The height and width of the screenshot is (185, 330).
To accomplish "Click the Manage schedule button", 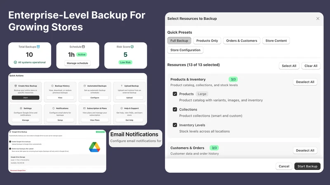I will pos(78,63).
